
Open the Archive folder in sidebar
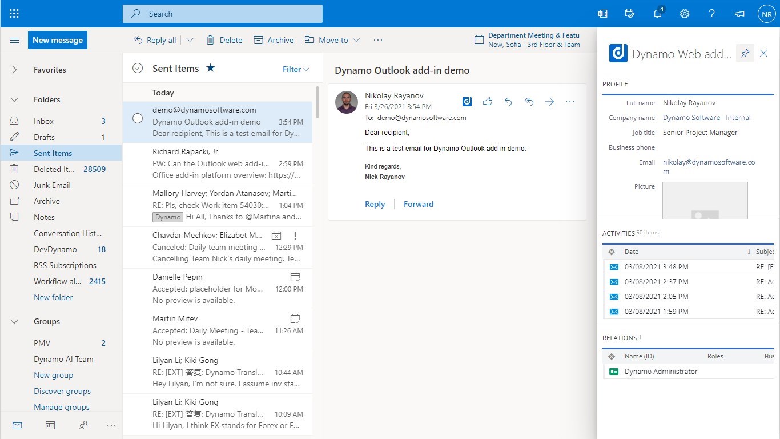point(61,201)
